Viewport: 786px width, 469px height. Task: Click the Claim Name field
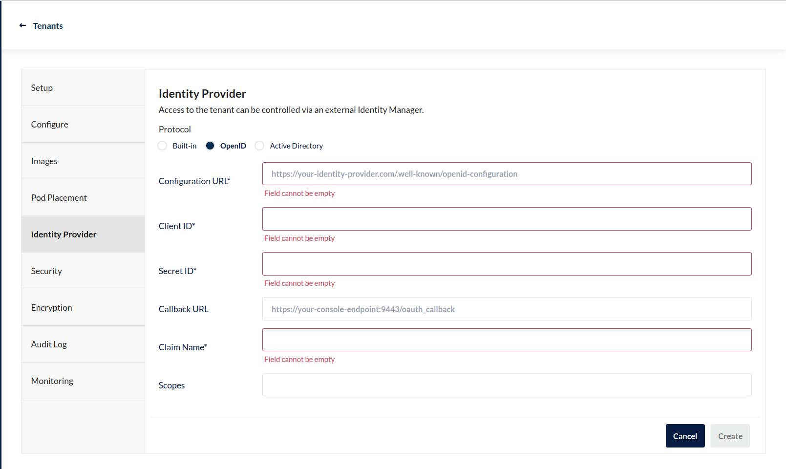tap(507, 340)
